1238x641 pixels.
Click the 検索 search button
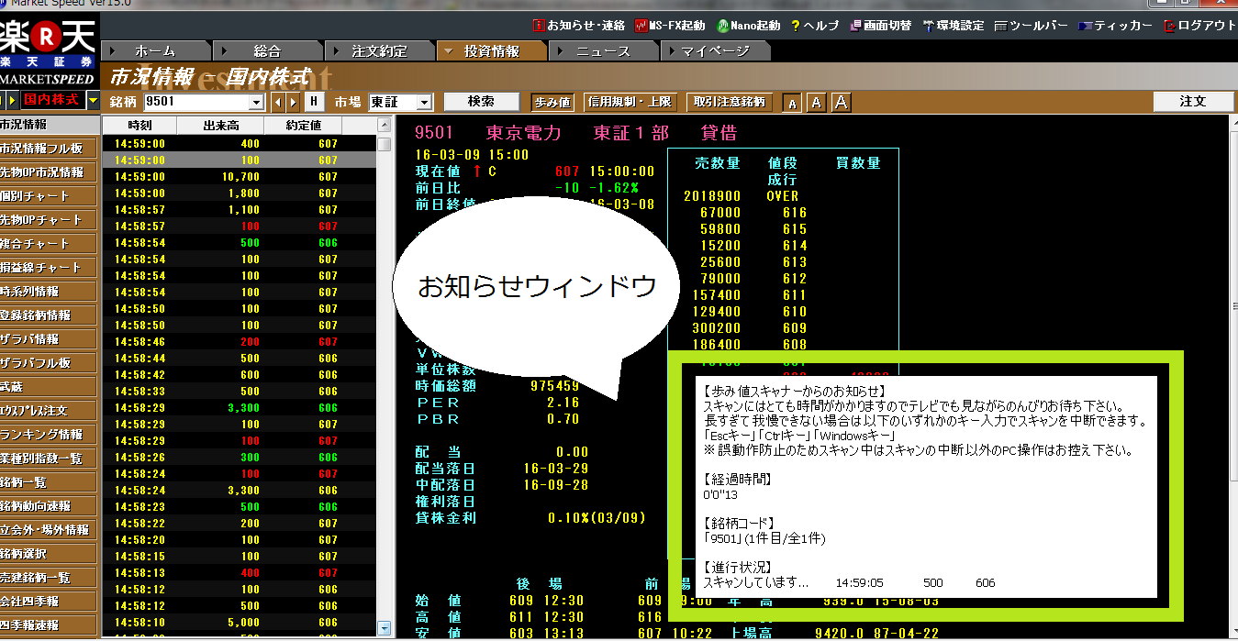click(481, 102)
